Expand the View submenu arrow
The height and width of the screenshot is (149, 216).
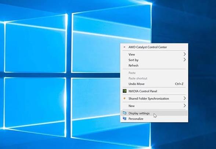click(184, 54)
